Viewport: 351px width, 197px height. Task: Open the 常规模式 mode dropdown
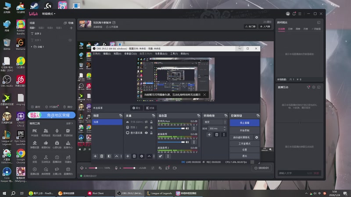click(48, 14)
